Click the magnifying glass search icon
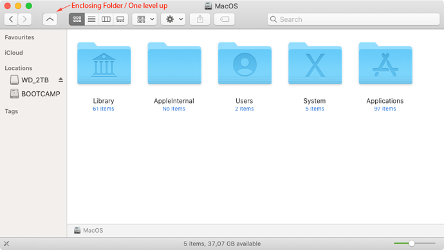 pyautogui.click(x=273, y=19)
